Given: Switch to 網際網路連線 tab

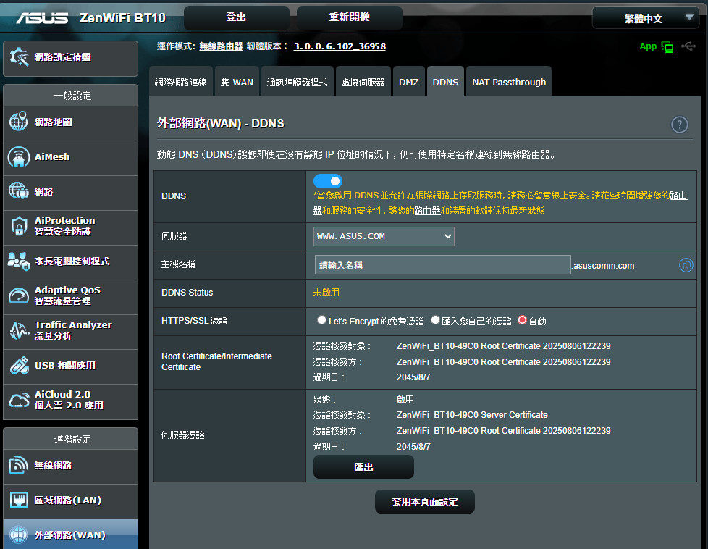Looking at the screenshot, I should [x=180, y=82].
